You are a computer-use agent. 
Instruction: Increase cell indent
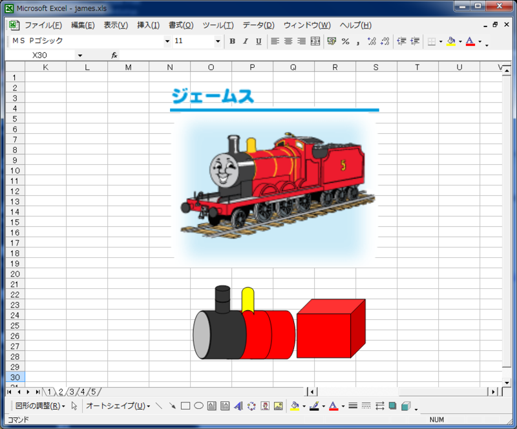click(x=415, y=41)
